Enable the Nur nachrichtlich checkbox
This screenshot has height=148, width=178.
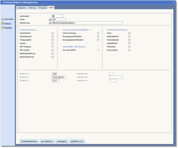[x=98, y=50]
